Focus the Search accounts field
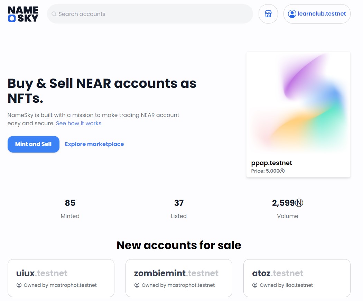This screenshot has height=301, width=363. [150, 14]
